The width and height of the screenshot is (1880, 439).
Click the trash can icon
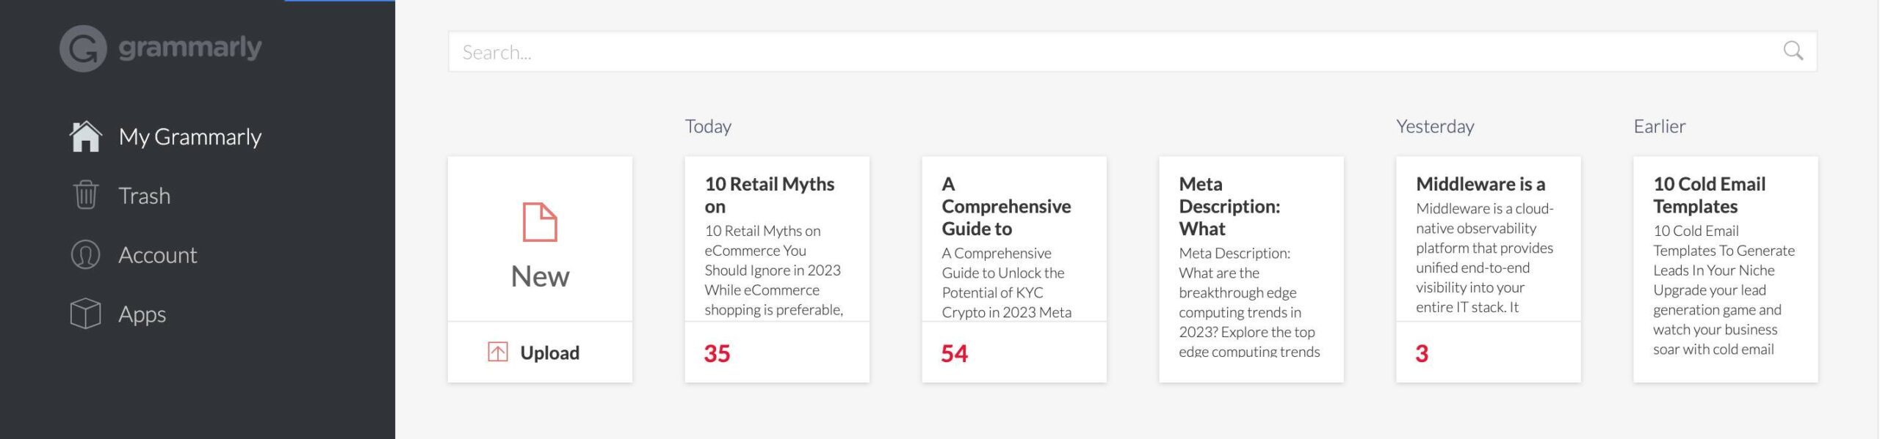(x=85, y=196)
